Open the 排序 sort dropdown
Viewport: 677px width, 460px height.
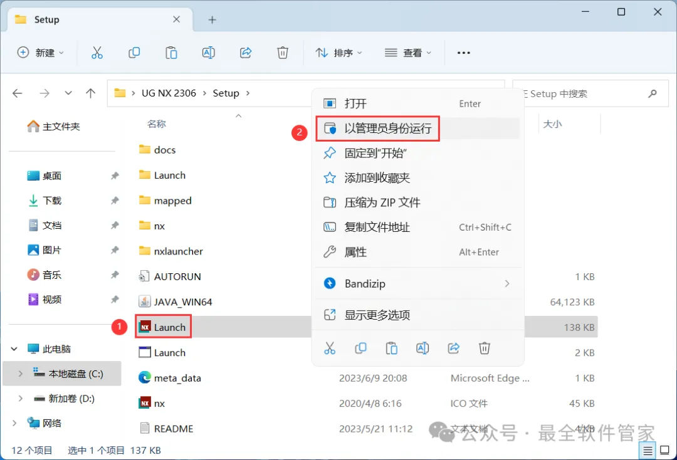(x=338, y=53)
